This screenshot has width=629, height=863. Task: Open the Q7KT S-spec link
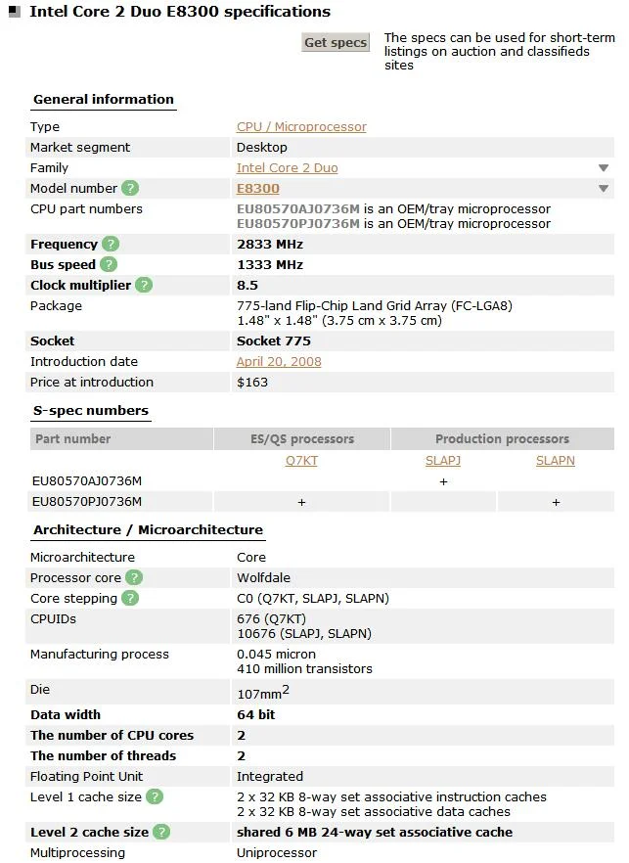[x=301, y=461]
